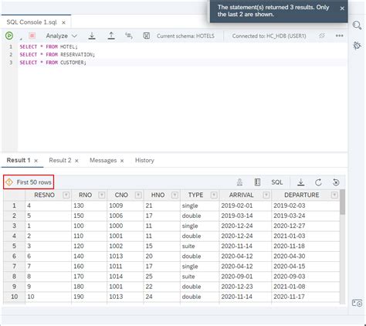
Task: Switch to the Result 1 tab
Action: [19, 160]
